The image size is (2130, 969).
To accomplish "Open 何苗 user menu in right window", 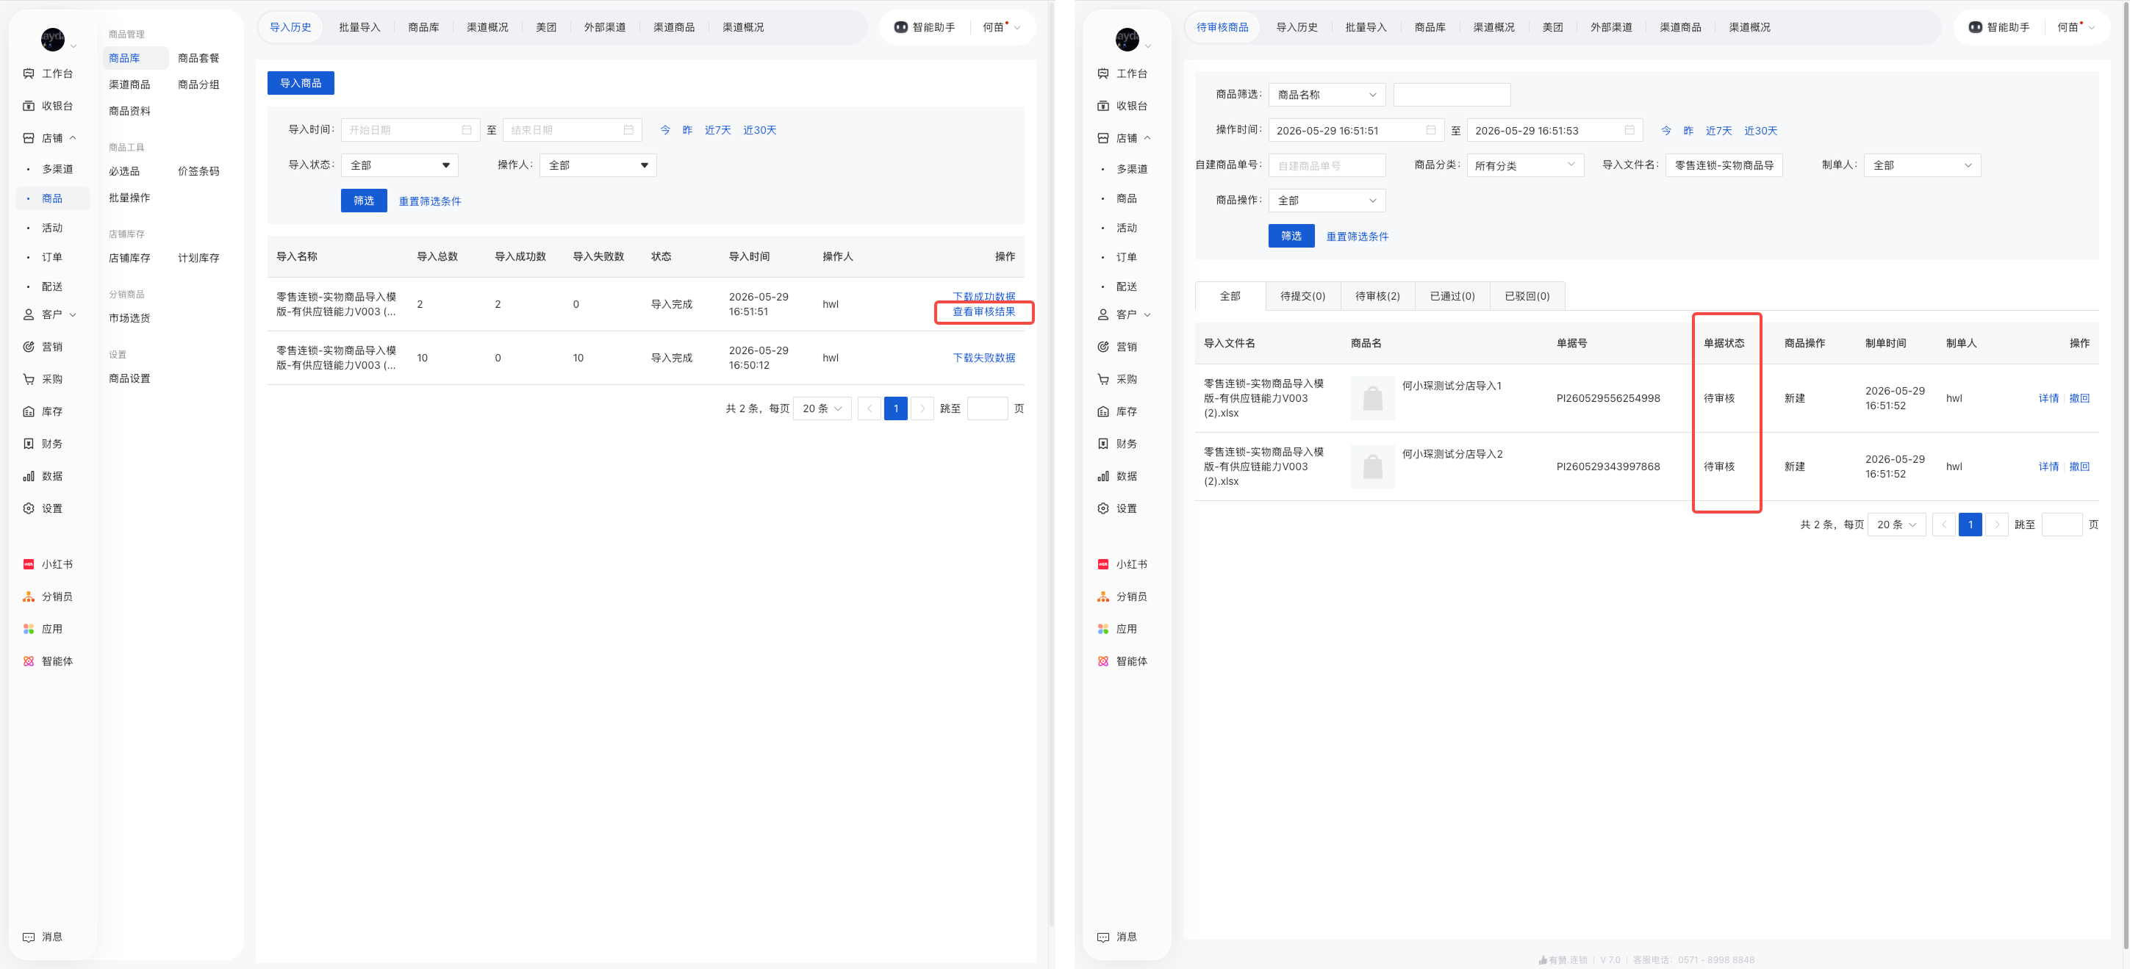I will point(2076,27).
